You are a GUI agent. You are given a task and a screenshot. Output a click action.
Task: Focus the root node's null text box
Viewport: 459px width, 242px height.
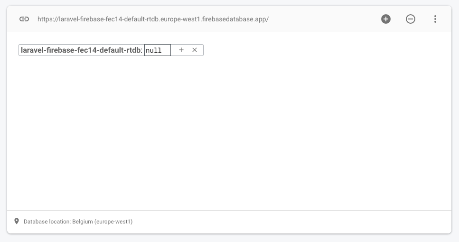pos(157,50)
